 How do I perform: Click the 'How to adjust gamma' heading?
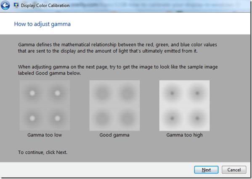pos(42,24)
